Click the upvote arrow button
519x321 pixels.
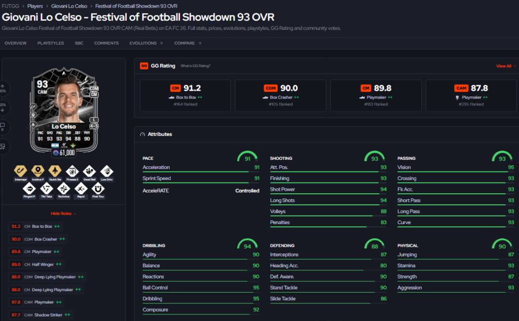point(3,88)
